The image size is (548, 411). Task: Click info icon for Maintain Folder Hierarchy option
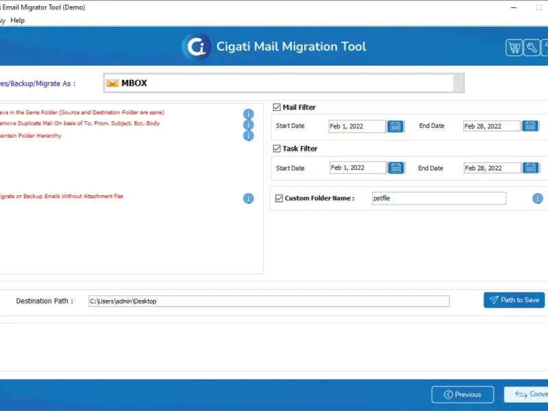249,136
